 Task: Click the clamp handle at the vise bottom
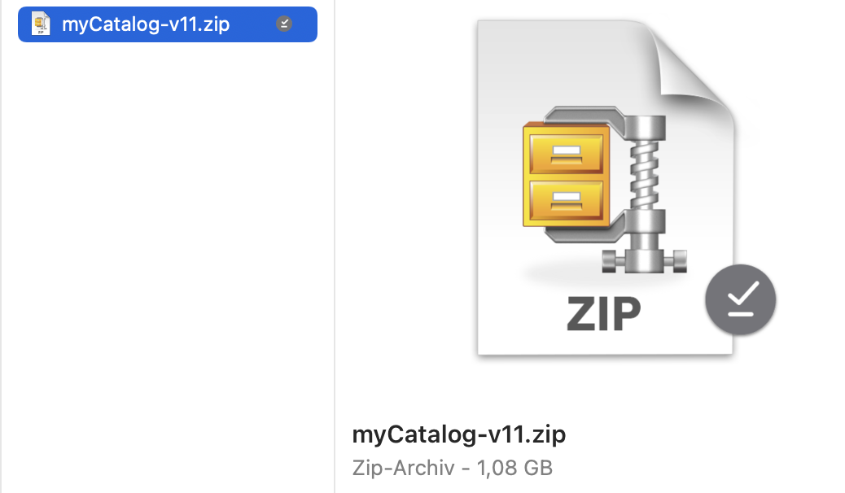tap(645, 261)
